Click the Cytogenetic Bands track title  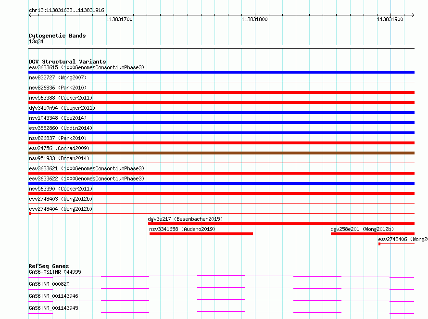[57, 36]
